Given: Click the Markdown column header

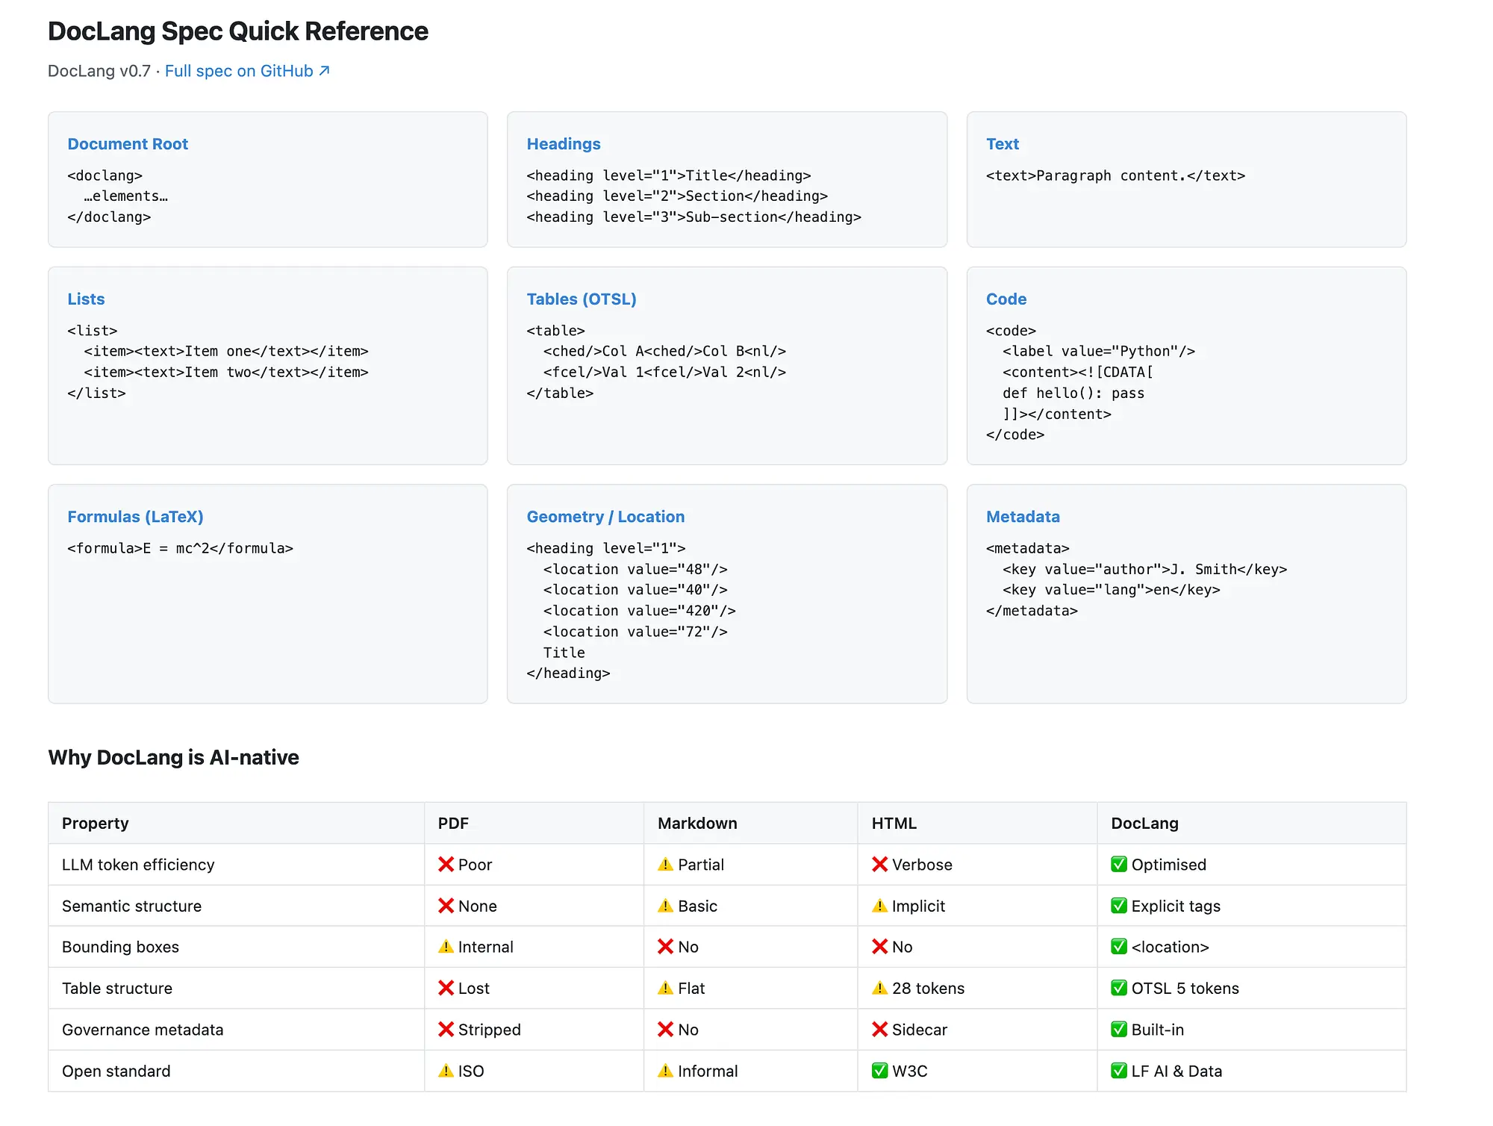Looking at the screenshot, I should 697,824.
